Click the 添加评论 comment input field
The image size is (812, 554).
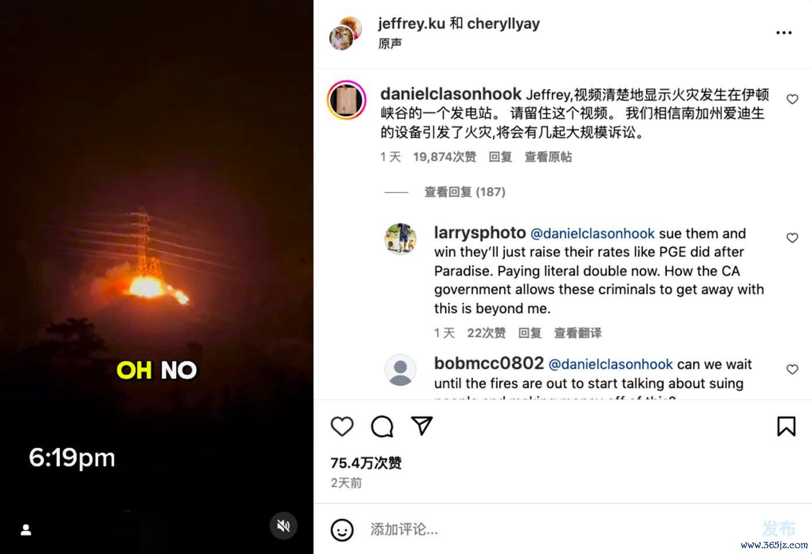557,530
